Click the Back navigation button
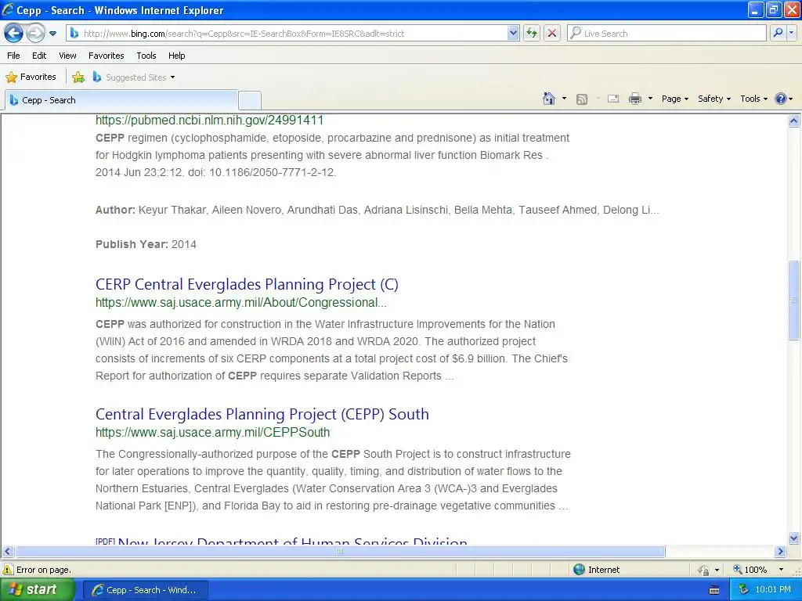This screenshot has height=601, width=802. click(x=14, y=33)
